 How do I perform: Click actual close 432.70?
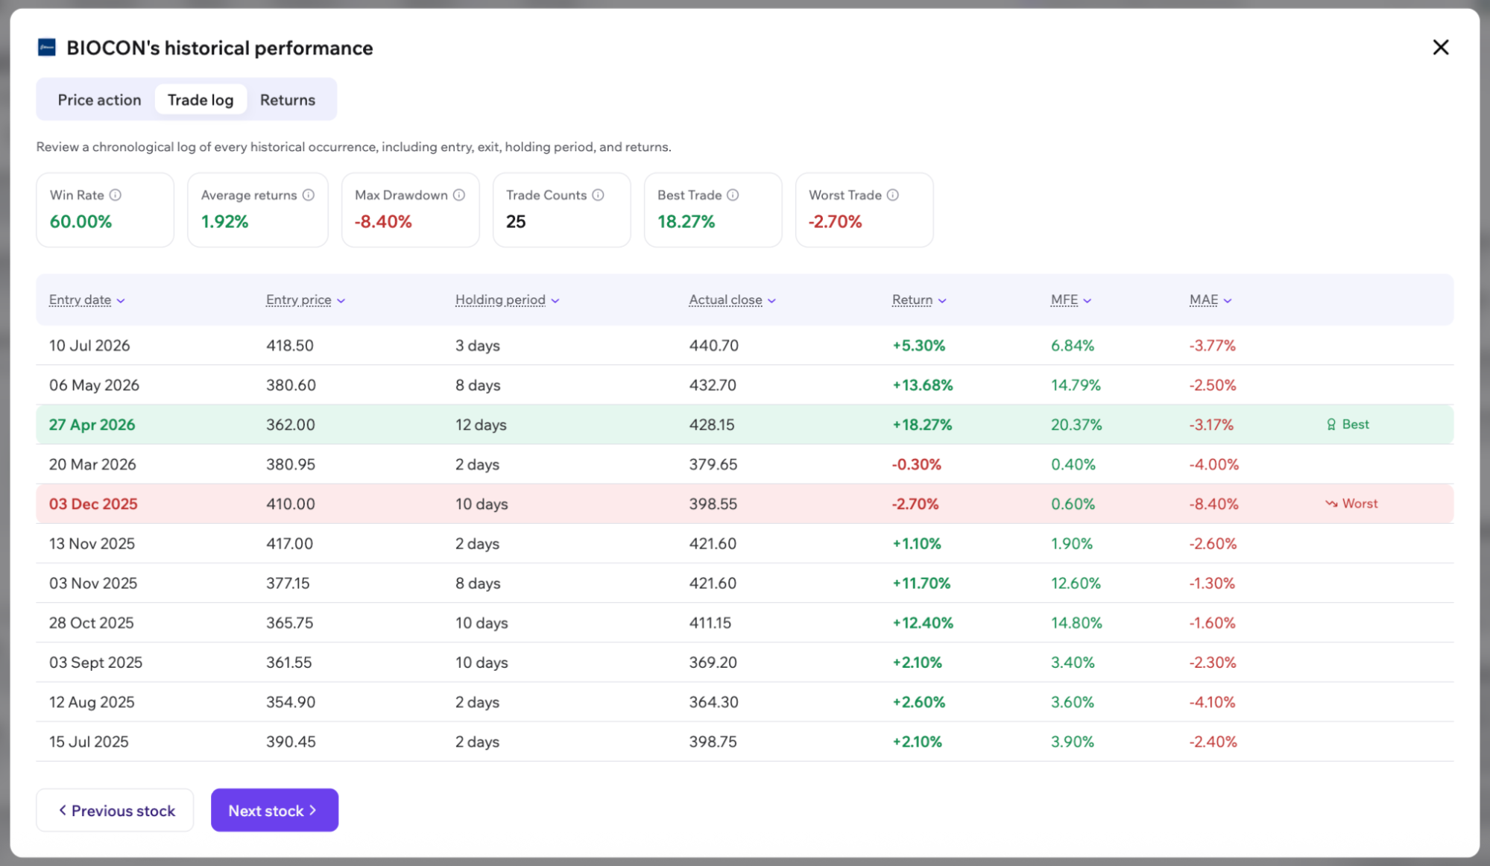[713, 385]
